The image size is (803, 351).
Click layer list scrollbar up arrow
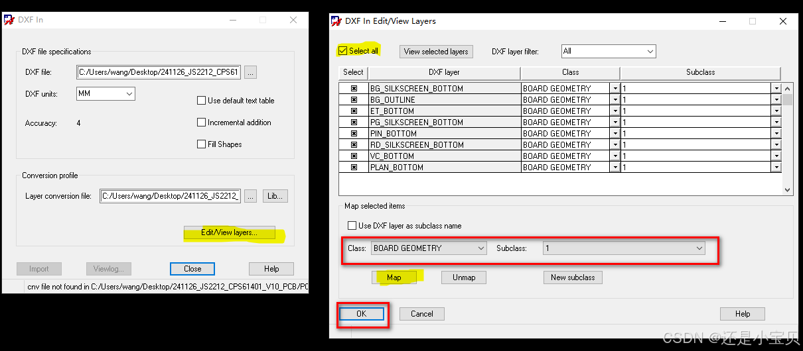788,88
